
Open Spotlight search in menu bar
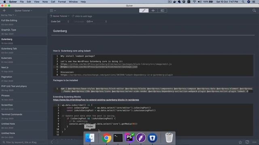click(x=243, y=2)
